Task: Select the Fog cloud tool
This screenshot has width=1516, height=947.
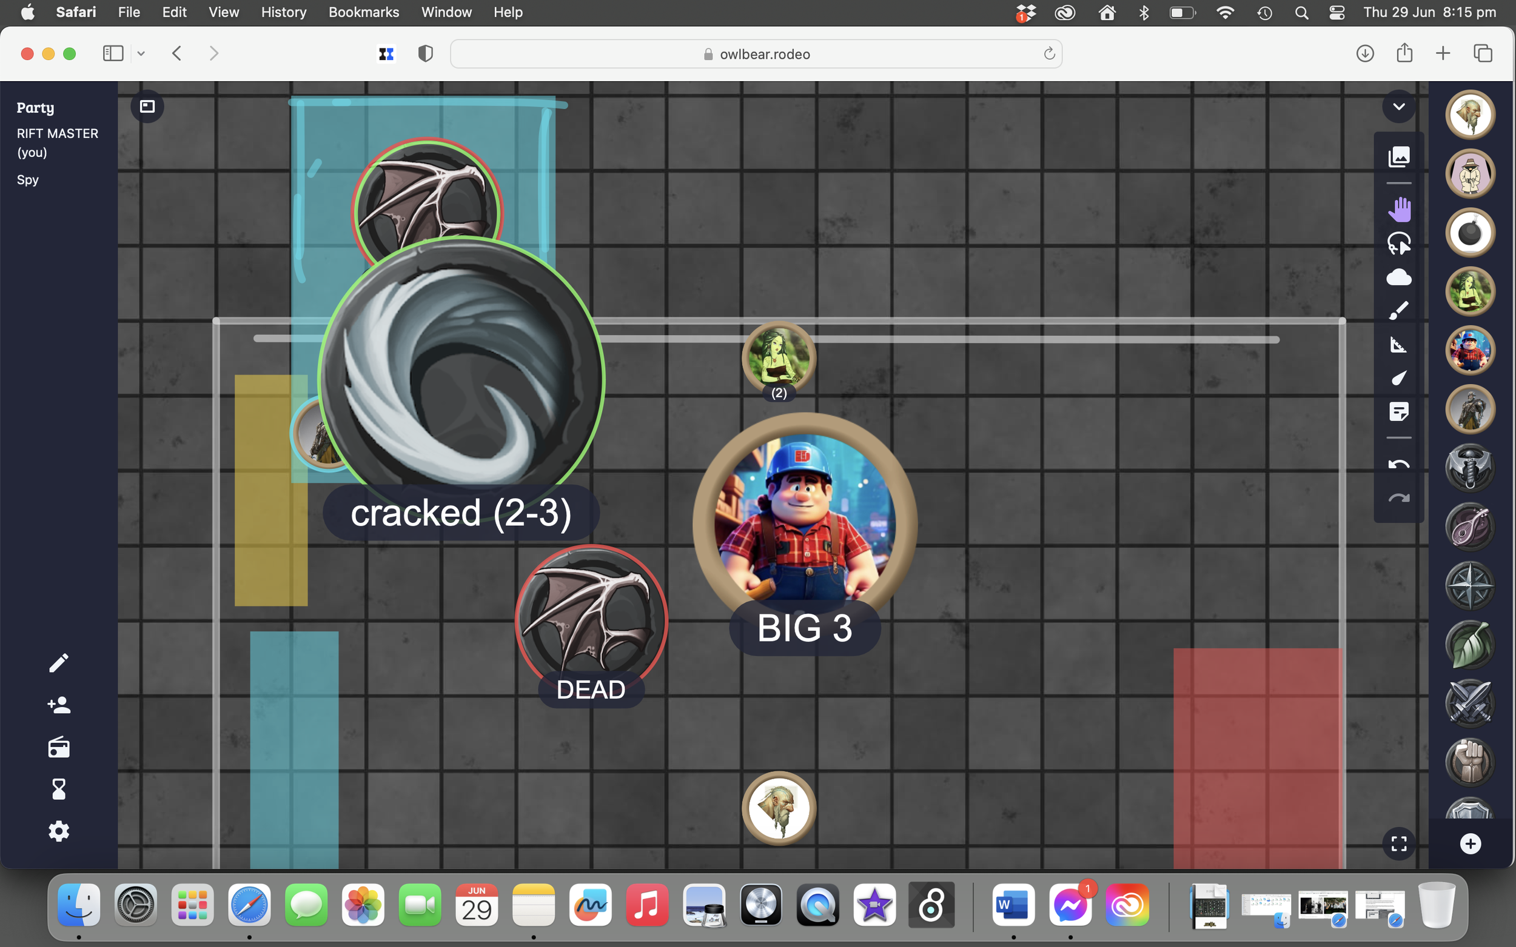Action: 1398,277
